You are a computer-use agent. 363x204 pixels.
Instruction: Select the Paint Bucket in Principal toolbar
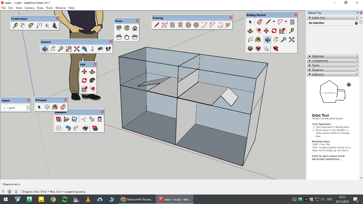pos(55,107)
